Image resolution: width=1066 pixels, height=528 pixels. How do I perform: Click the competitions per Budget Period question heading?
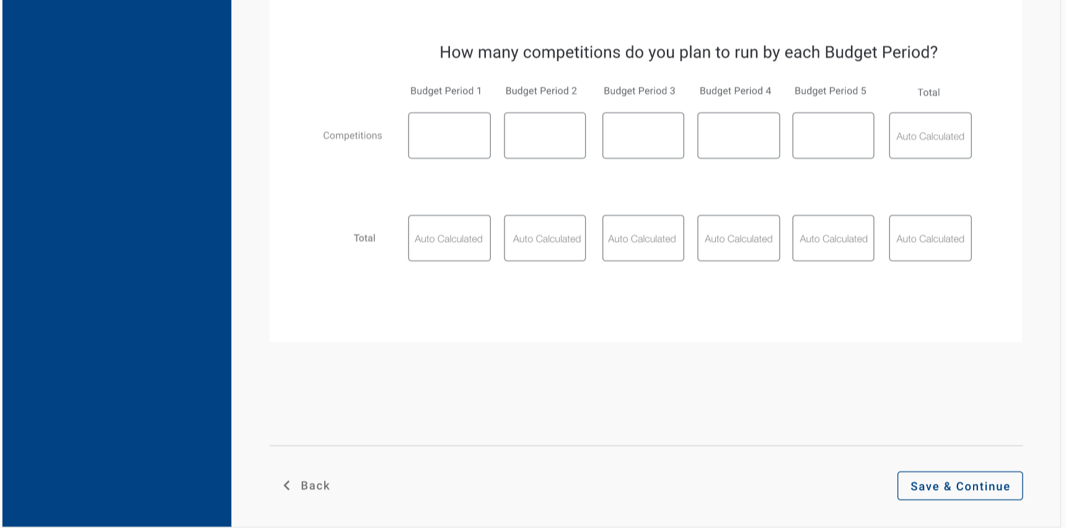(688, 53)
